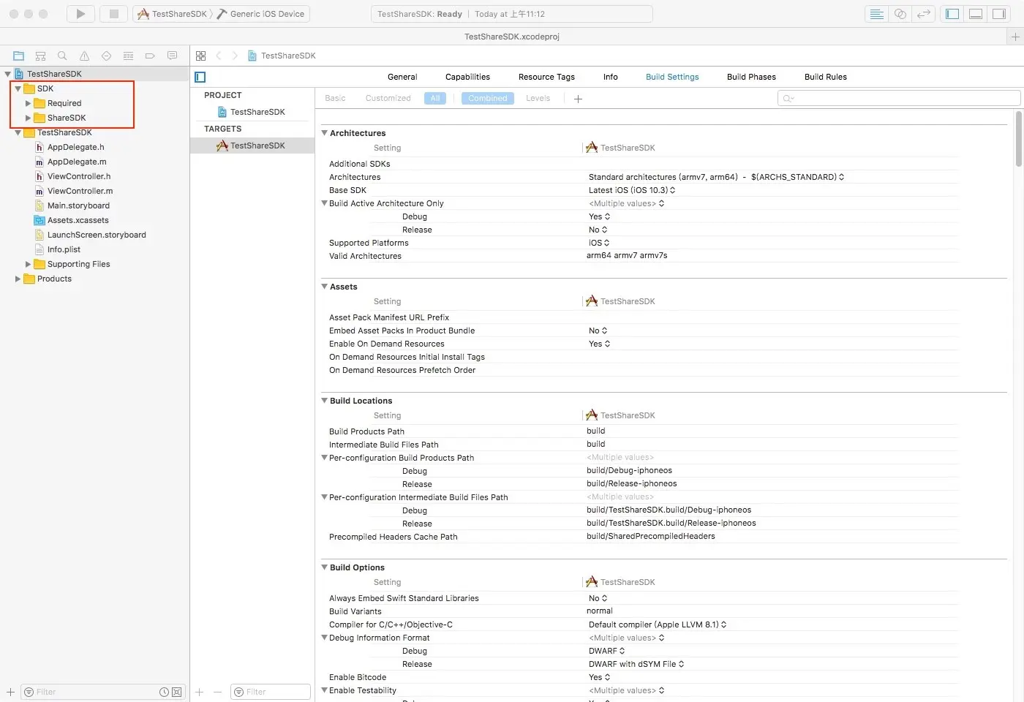Switch to the Standard editor
Image resolution: width=1024 pixels, height=702 pixels.
point(876,14)
